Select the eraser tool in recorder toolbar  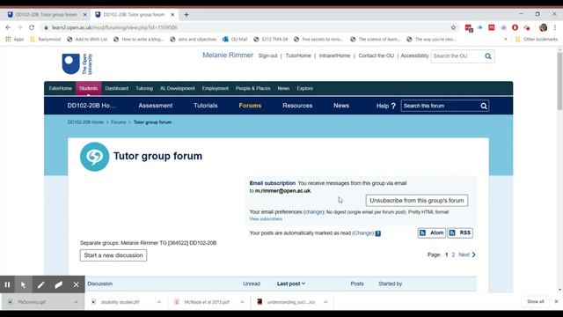click(x=59, y=284)
